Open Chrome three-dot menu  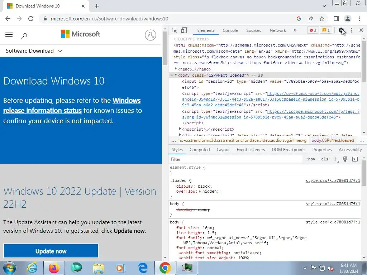pyautogui.click(x=359, y=19)
